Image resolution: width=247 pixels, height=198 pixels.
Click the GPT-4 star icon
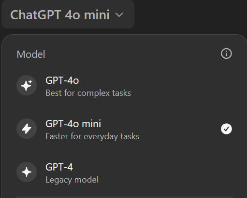[x=27, y=172]
